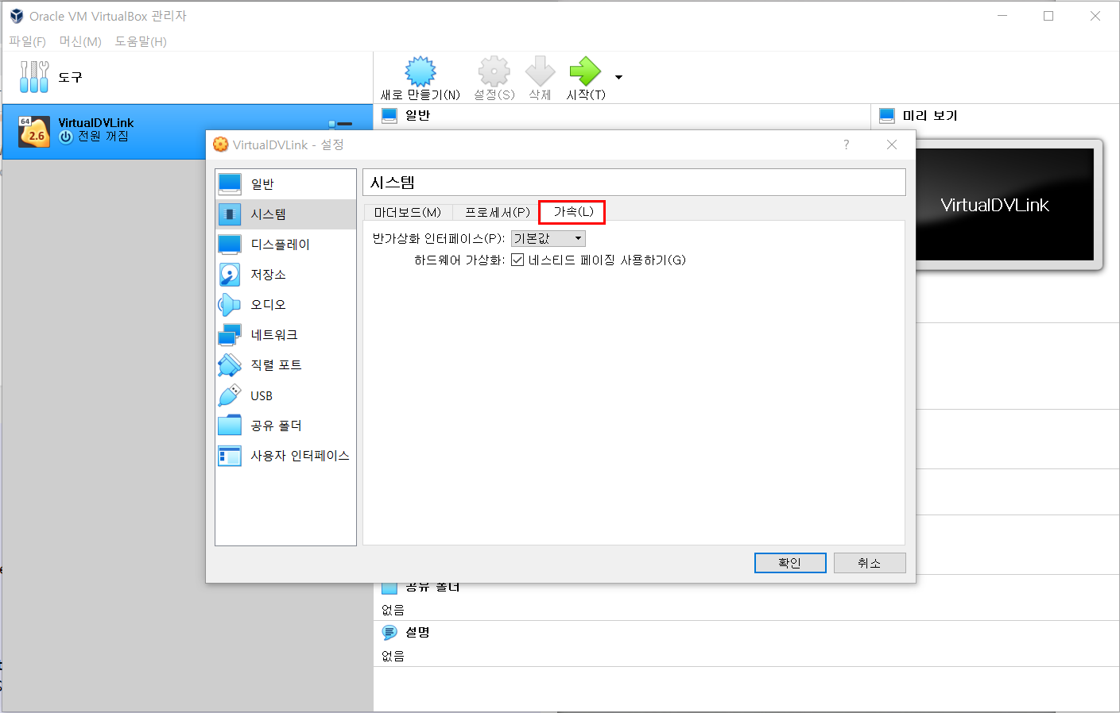Open the USB settings category
The image size is (1120, 713).
pyautogui.click(x=285, y=395)
